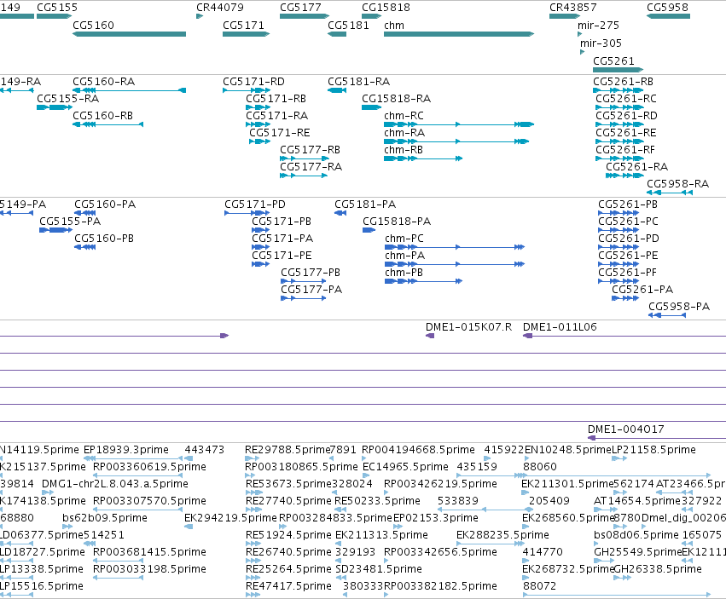Select the CG5958-RA transcript label
This screenshot has height=599, width=726.
pyautogui.click(x=678, y=184)
